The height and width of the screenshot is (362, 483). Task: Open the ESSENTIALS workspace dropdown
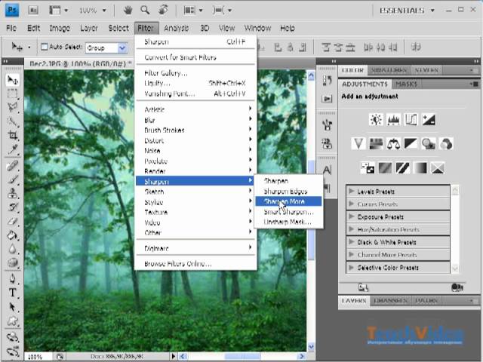[x=407, y=11]
